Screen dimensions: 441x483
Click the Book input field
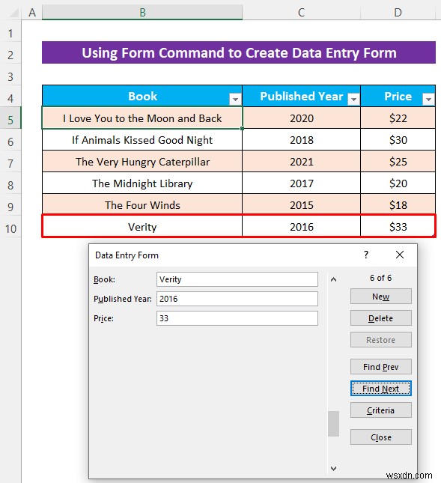point(237,279)
